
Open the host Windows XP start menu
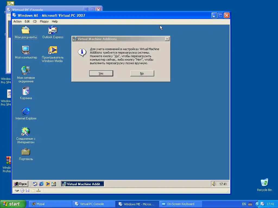coord(13,204)
